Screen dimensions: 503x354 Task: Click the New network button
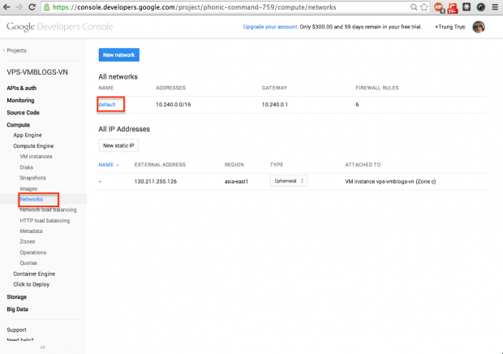pyautogui.click(x=119, y=55)
